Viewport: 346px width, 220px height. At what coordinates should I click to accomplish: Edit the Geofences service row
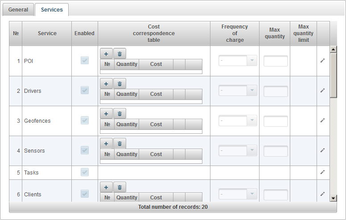pos(322,120)
